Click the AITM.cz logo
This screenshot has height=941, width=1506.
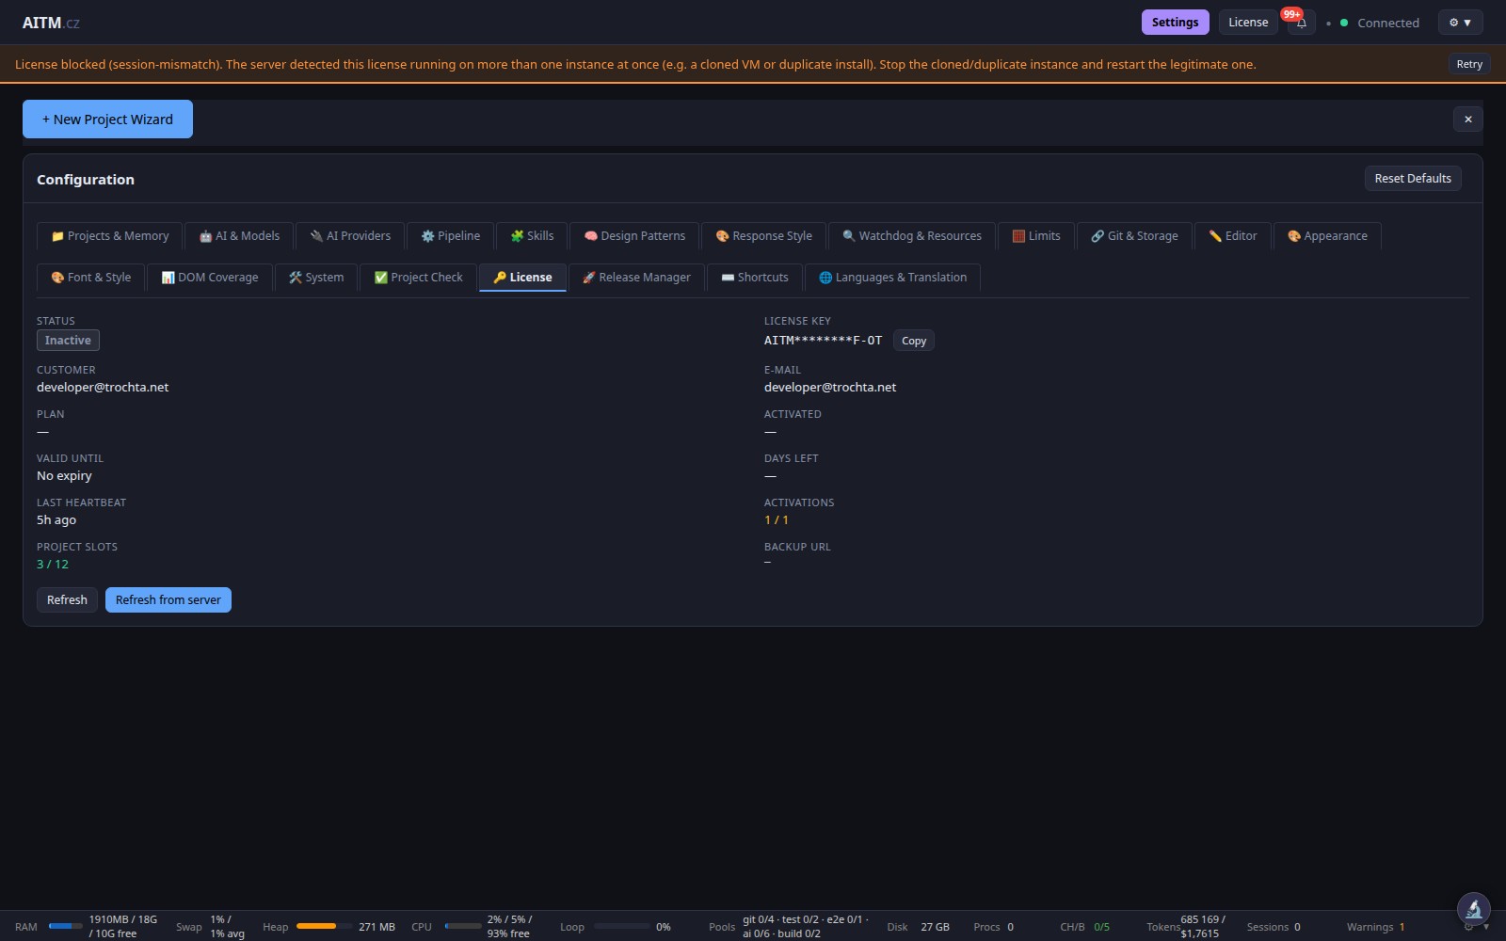coord(51,23)
